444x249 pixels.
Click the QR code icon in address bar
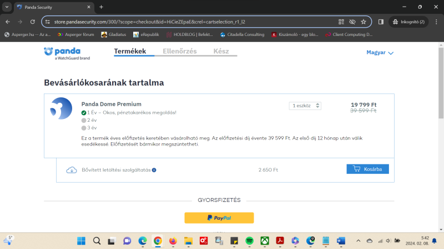click(341, 22)
